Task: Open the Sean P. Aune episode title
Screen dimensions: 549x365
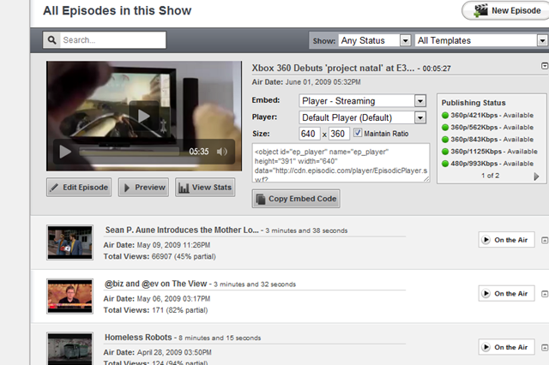Action: pos(182,230)
